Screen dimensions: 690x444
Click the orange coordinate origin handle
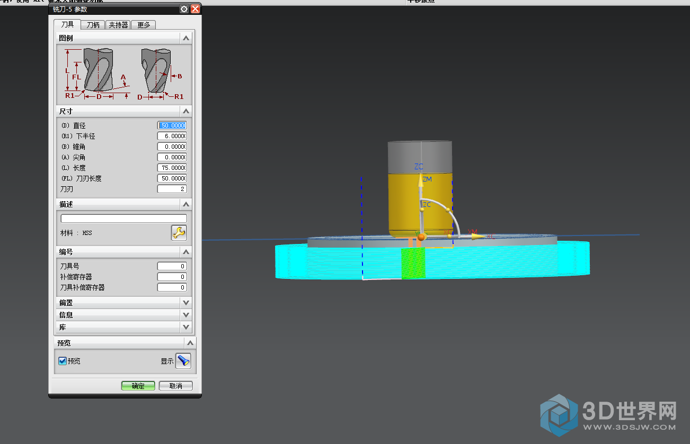click(420, 237)
